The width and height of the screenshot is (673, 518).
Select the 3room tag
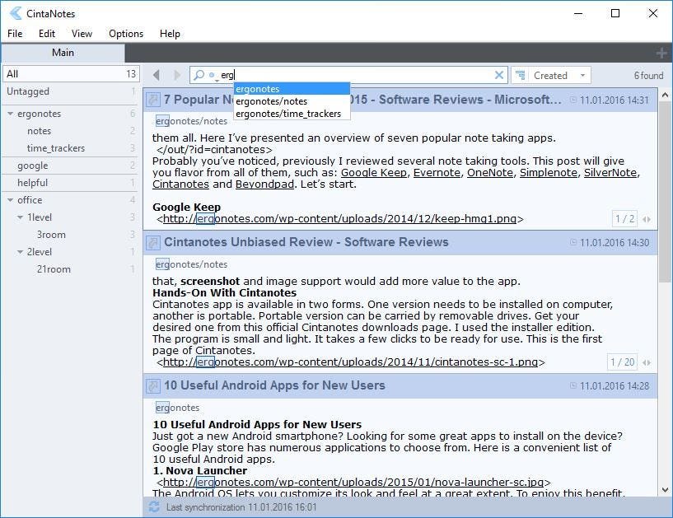click(71, 235)
